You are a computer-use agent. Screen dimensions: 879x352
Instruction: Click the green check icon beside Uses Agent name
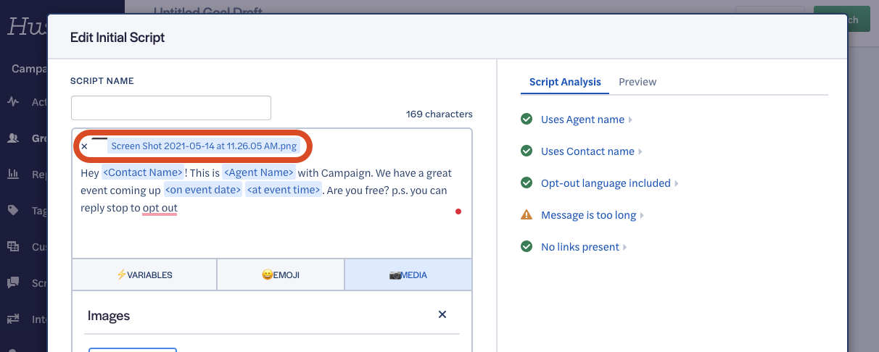[x=527, y=120]
